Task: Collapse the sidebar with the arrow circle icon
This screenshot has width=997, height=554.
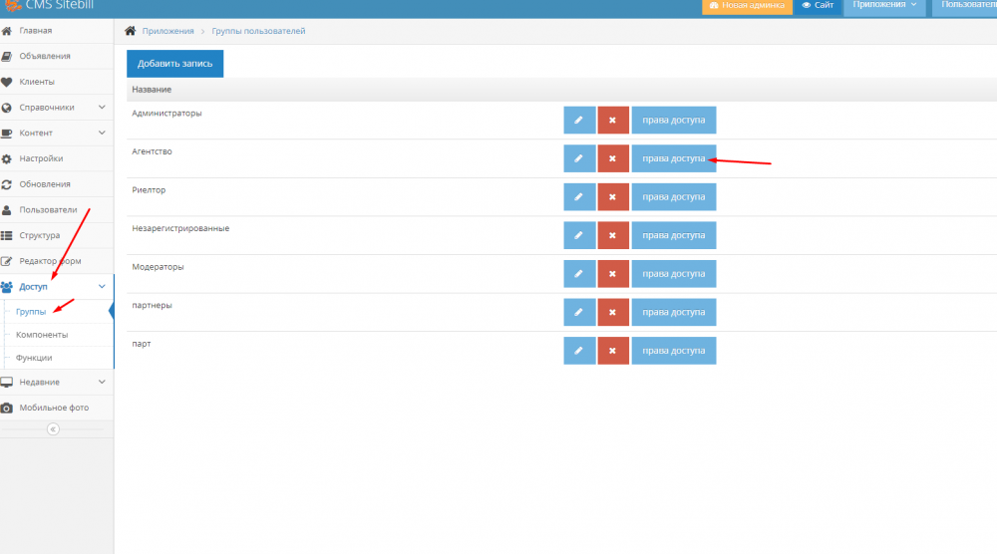Action: point(54,429)
